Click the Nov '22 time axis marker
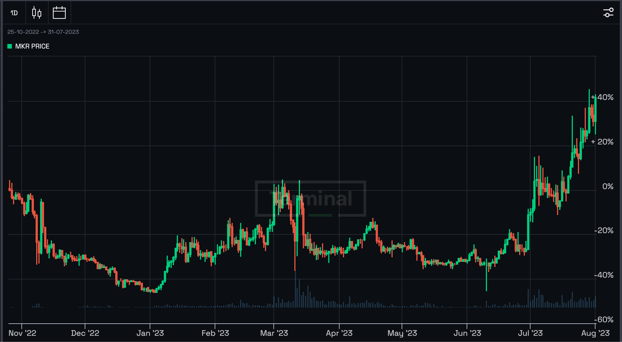Screen dimensions: 622x342 tap(22, 333)
